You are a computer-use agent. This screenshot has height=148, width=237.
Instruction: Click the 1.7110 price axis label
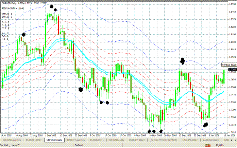[x=233, y=125]
